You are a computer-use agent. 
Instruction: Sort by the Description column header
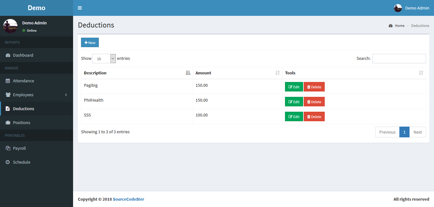pyautogui.click(x=137, y=73)
